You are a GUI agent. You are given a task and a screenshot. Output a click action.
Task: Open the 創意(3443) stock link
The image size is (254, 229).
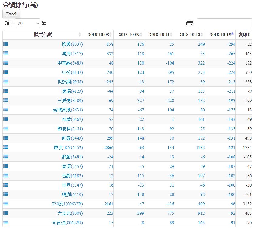click(x=72, y=138)
